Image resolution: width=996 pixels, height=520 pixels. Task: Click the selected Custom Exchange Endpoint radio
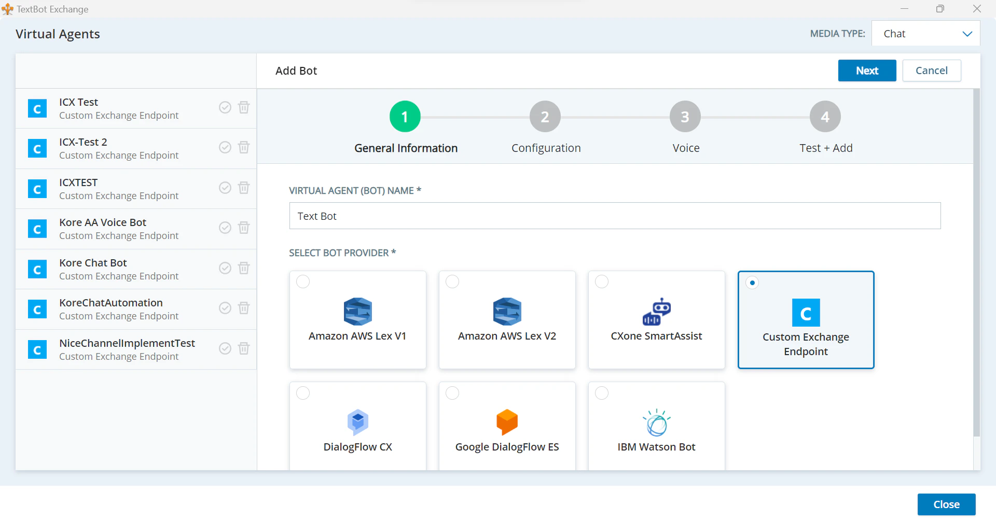point(752,282)
